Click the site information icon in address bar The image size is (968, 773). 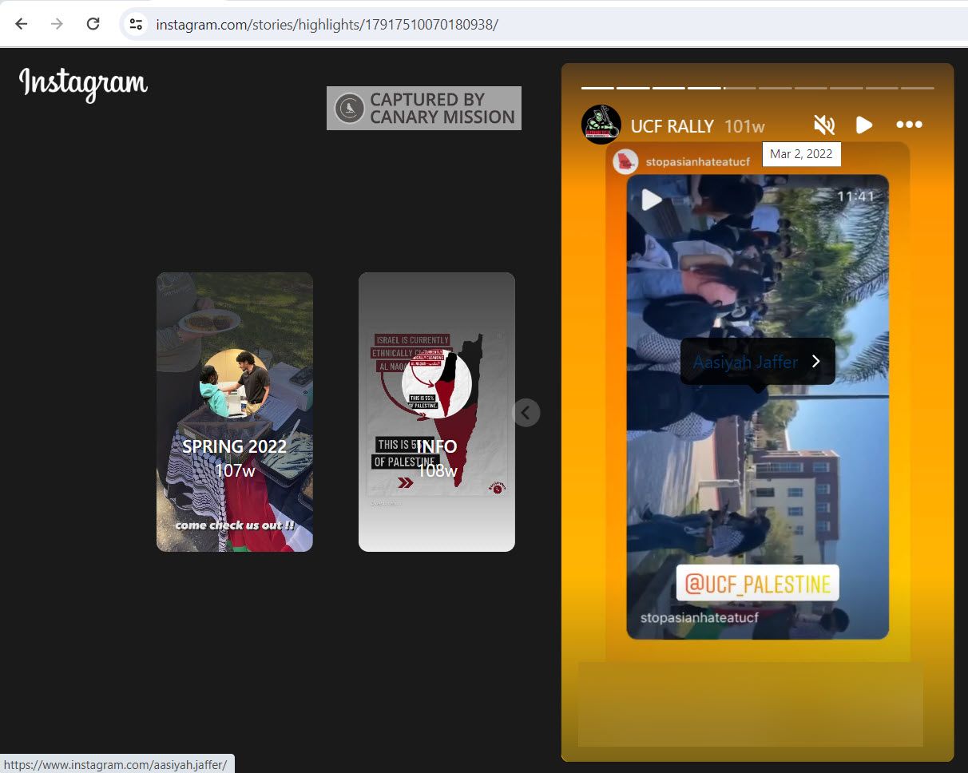click(136, 24)
